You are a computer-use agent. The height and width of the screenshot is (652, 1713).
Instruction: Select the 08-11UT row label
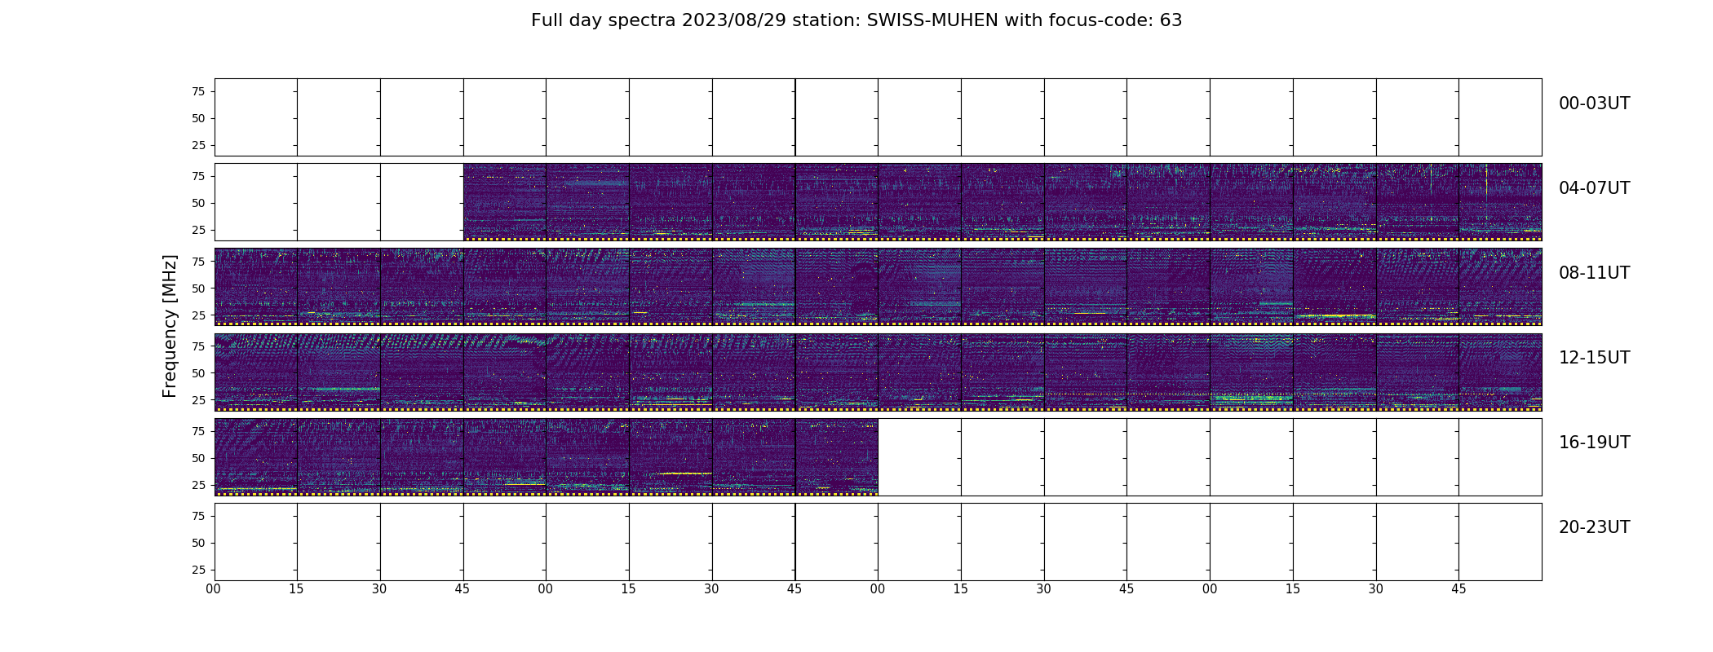[1594, 273]
